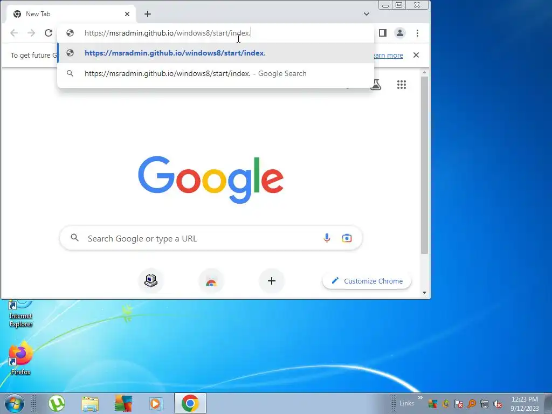Click the magnifier icon in the search box
This screenshot has width=552, height=414.
74,238
